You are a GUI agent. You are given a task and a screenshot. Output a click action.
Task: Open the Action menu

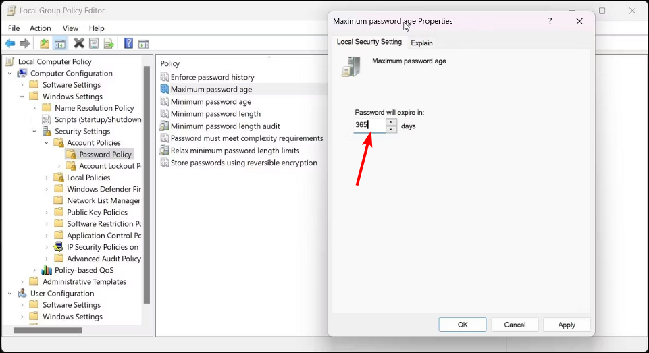click(x=40, y=28)
